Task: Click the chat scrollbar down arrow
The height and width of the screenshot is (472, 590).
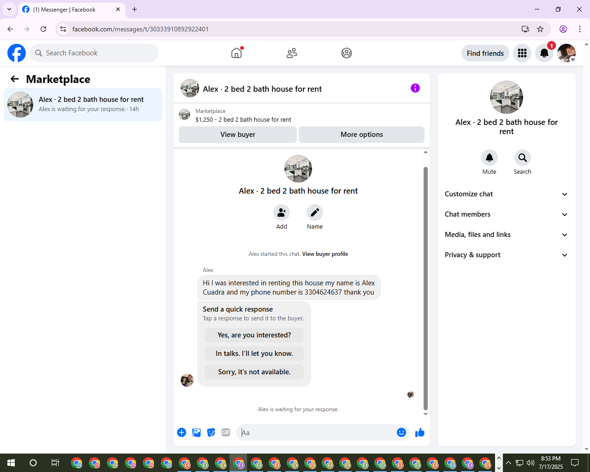Action: point(425,414)
